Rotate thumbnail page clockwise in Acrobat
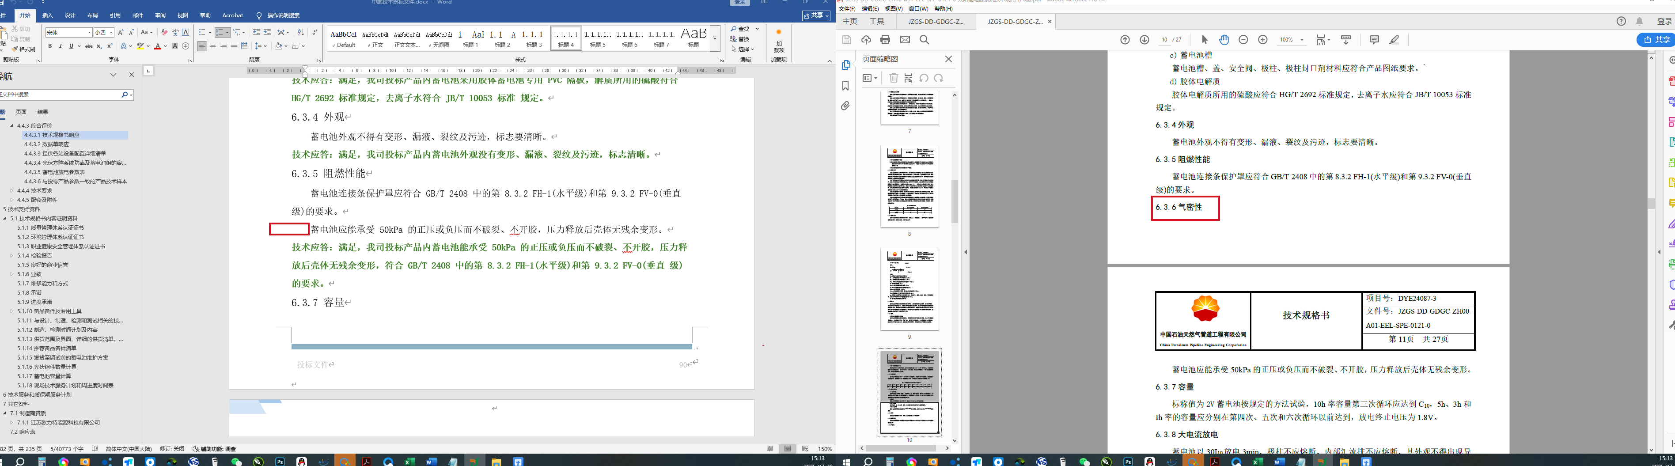This screenshot has width=1675, height=466. (938, 78)
